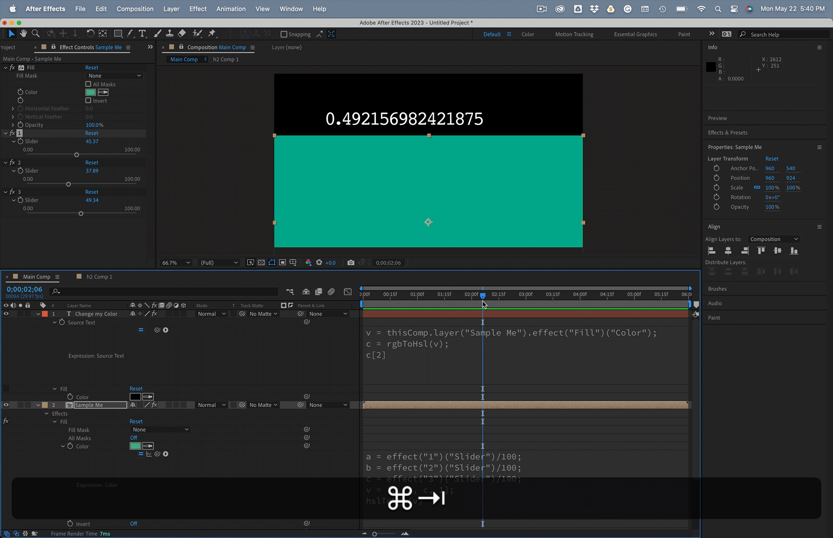Toggle the Snapping checkbox

pos(284,34)
